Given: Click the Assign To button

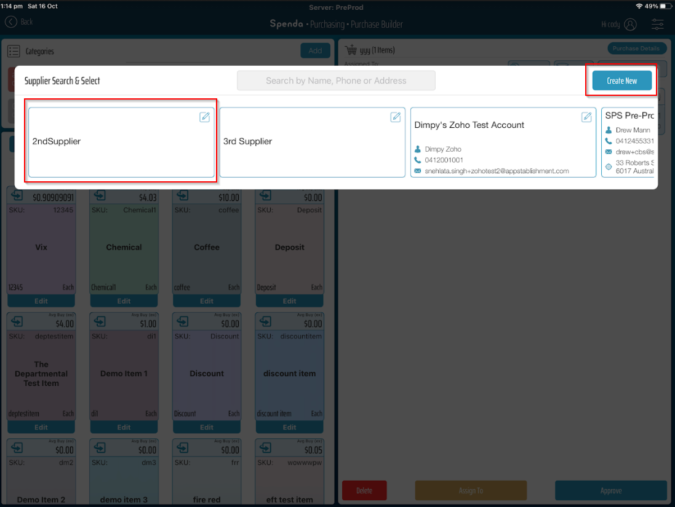Looking at the screenshot, I should 471,490.
